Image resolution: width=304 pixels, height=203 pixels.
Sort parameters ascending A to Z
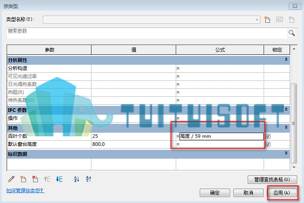coord(77,179)
